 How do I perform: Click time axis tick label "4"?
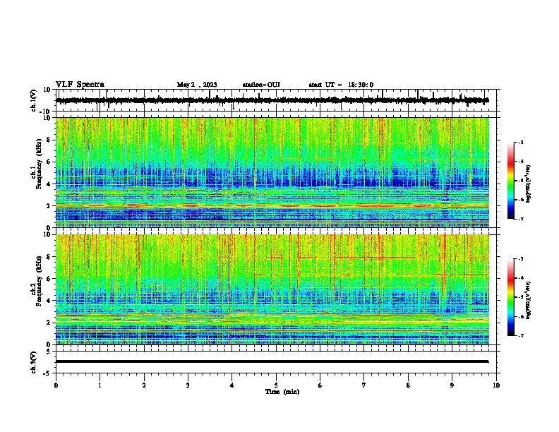click(232, 385)
